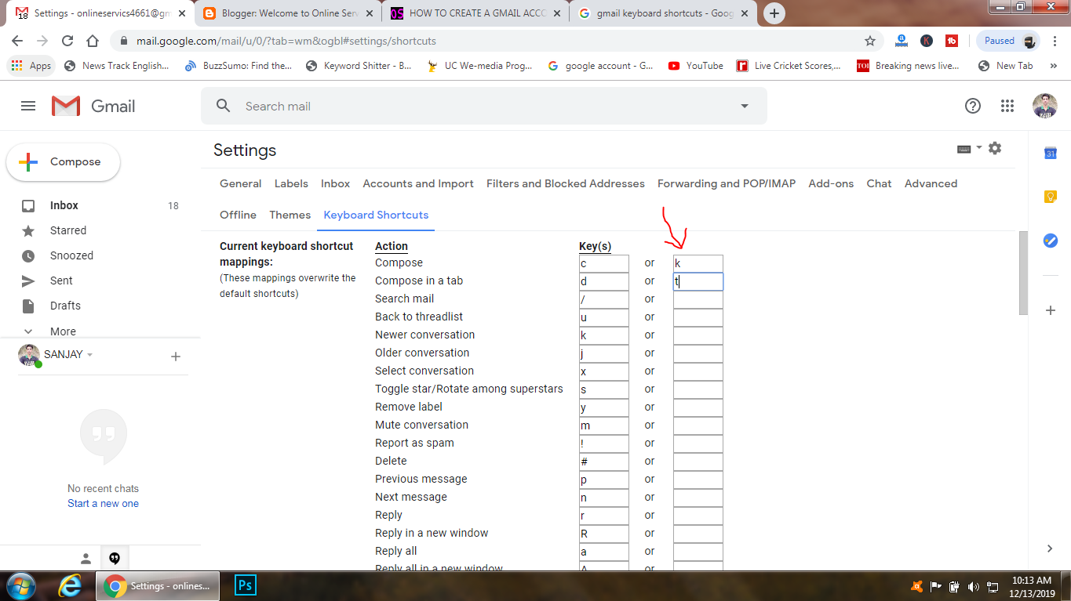The image size is (1071, 601).
Task: Open Hangouts contacts person icon
Action: 85,558
